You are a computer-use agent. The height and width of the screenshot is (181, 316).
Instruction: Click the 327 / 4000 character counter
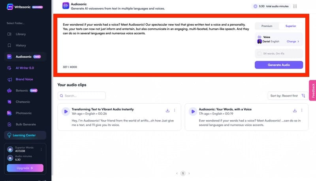[x=70, y=67]
